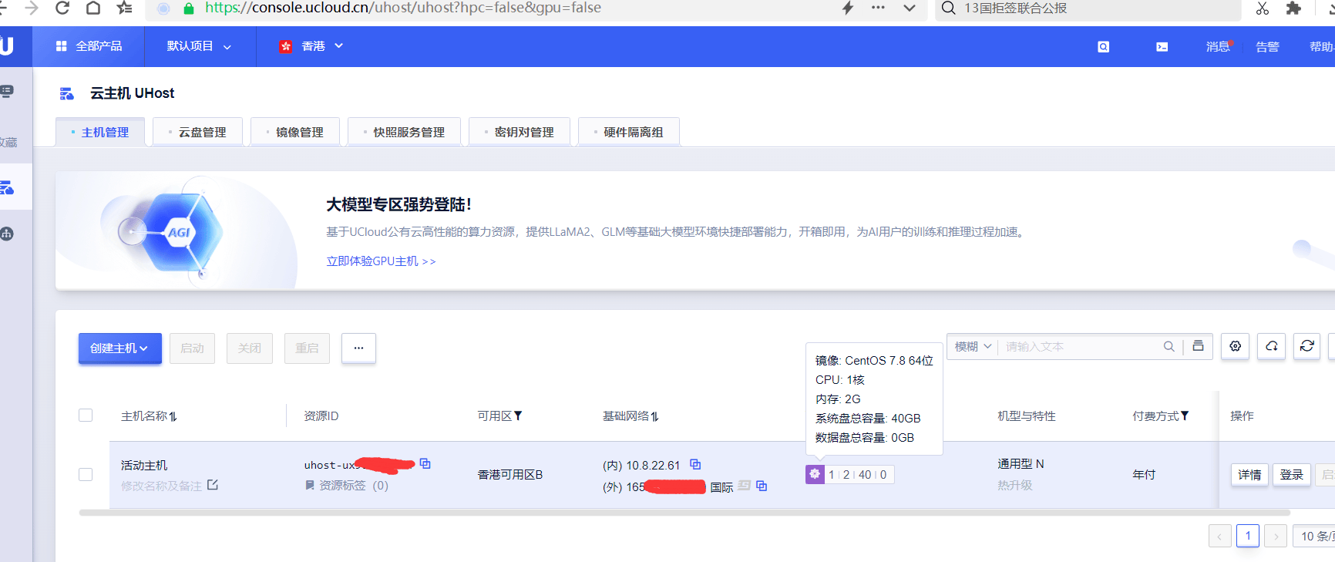Click the lightning speed-mode icon in address bar

click(848, 8)
